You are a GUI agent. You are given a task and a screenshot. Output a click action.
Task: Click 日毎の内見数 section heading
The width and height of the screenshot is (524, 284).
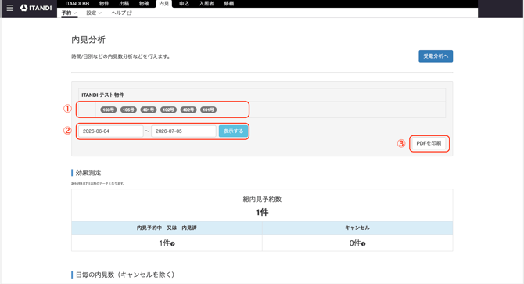(125, 275)
